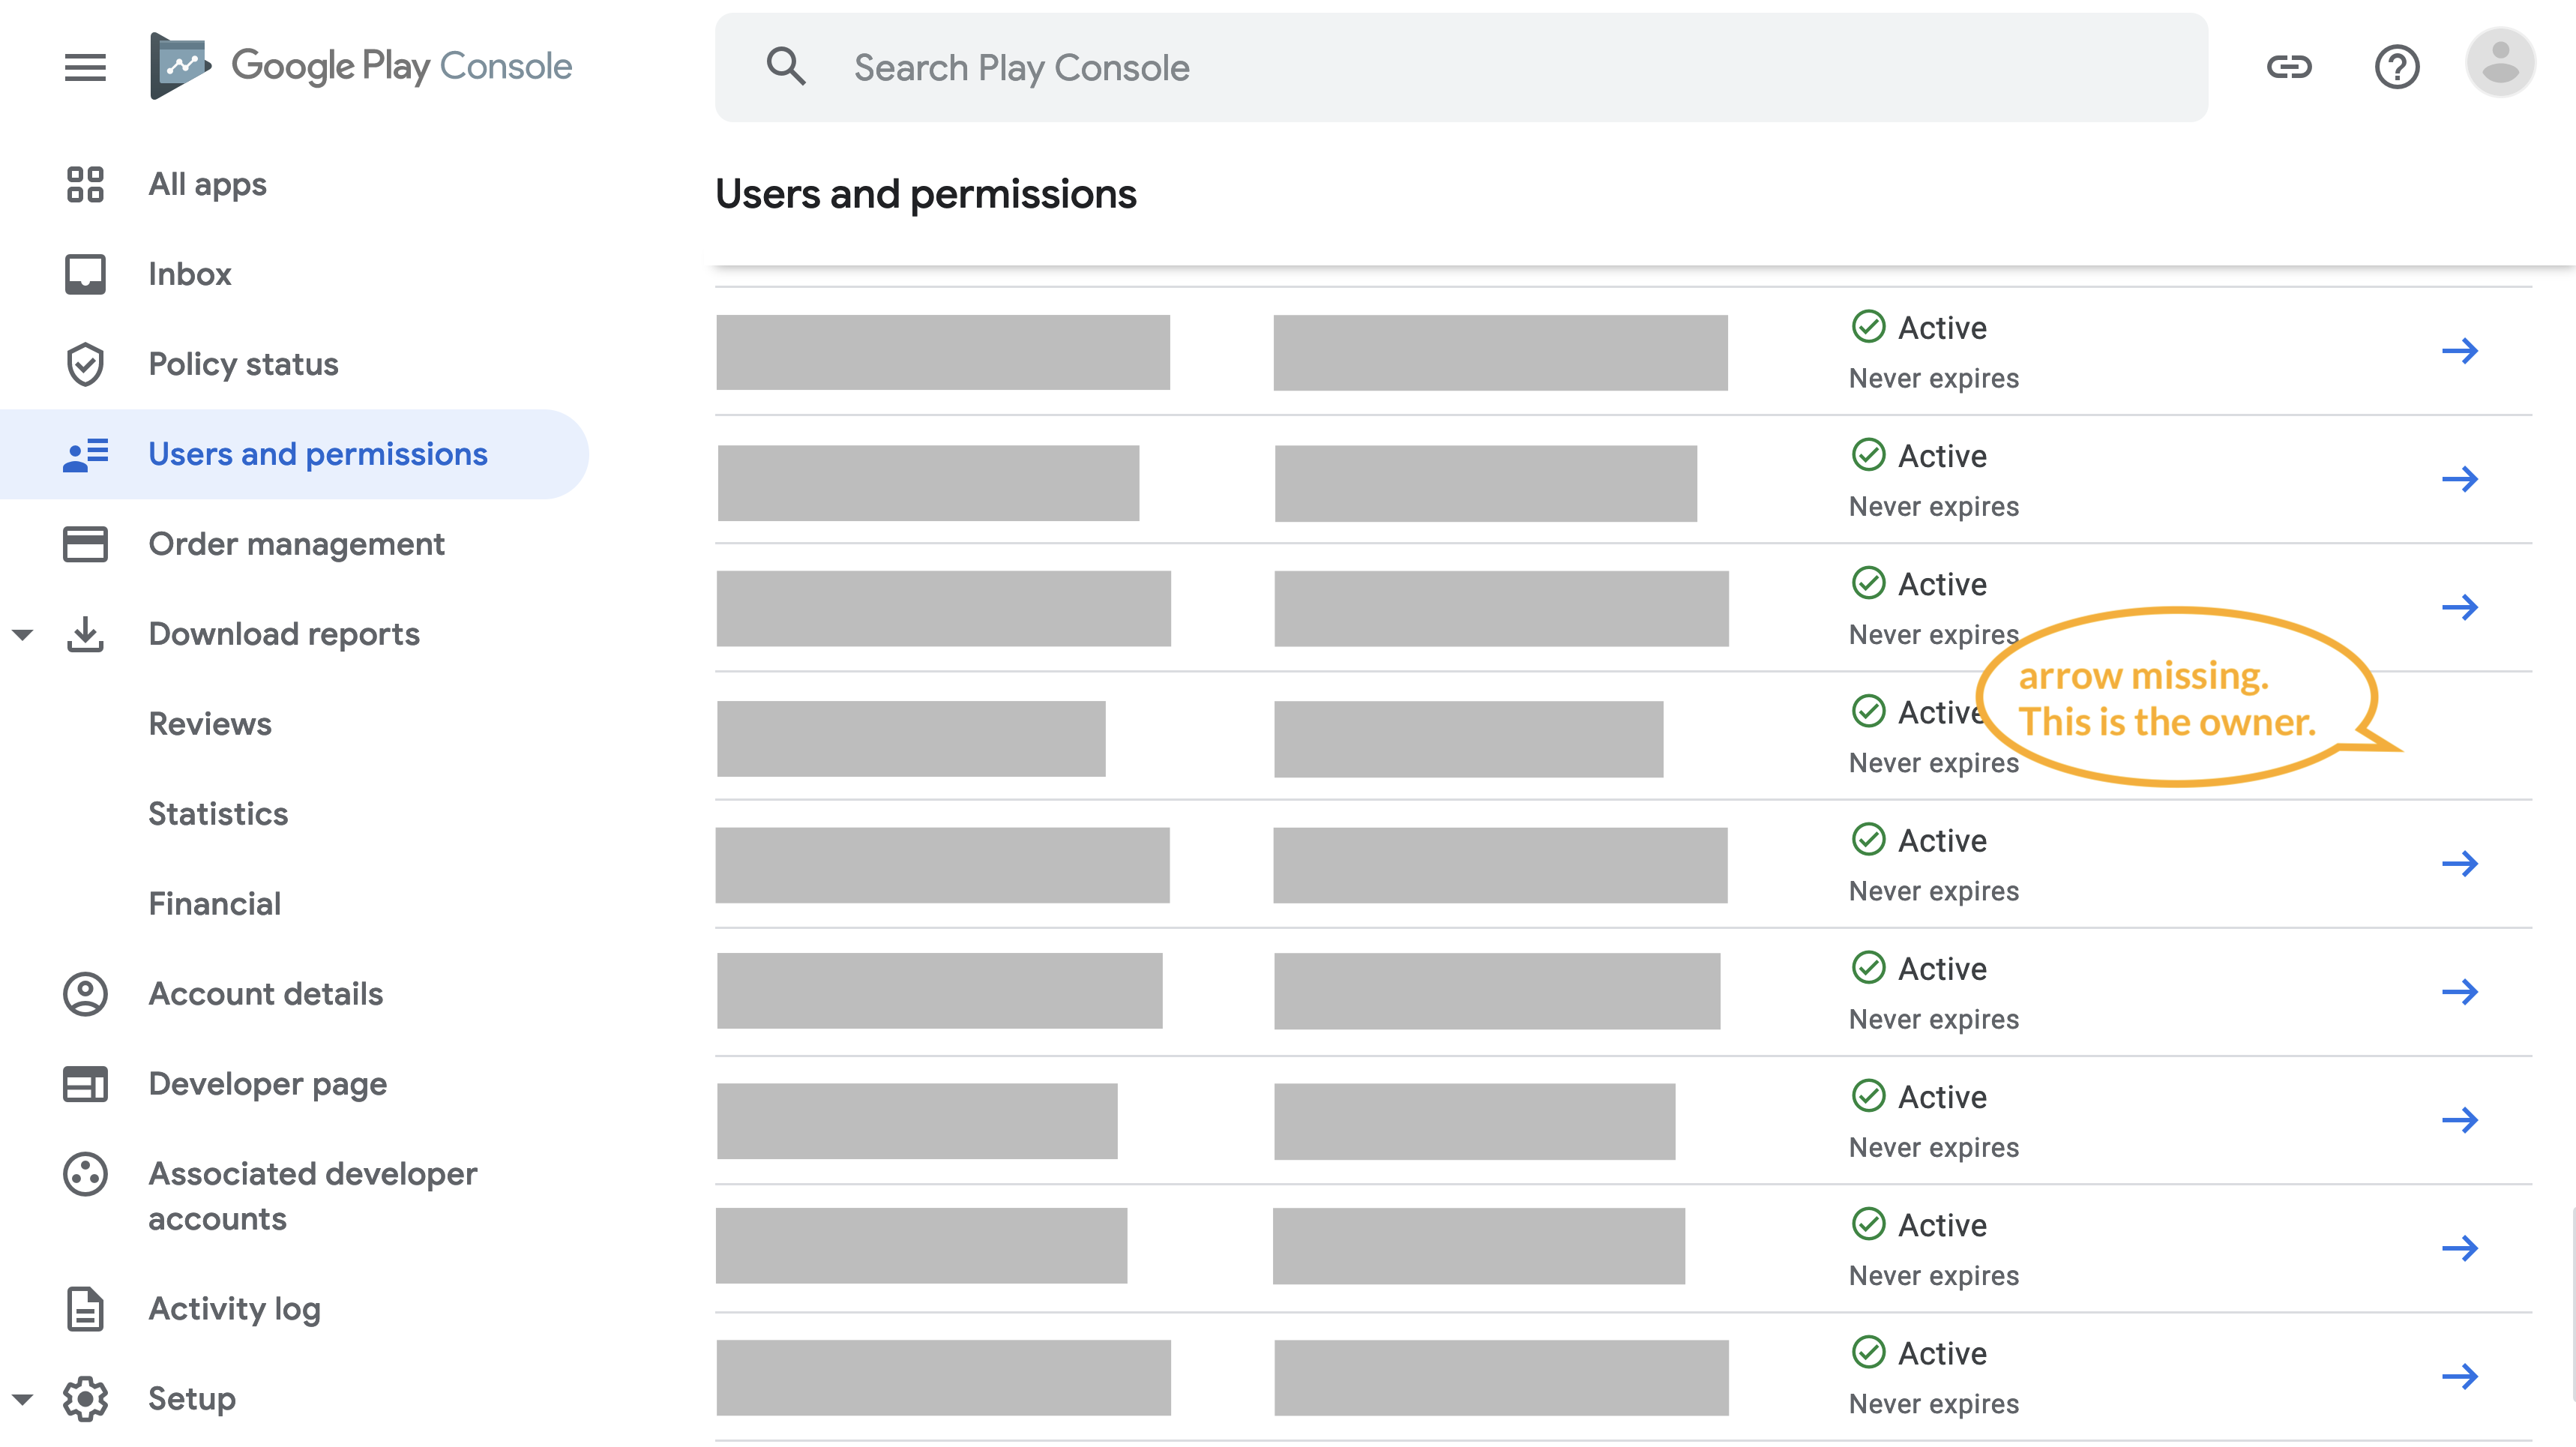
Task: Click the All apps grid icon
Action: click(85, 184)
